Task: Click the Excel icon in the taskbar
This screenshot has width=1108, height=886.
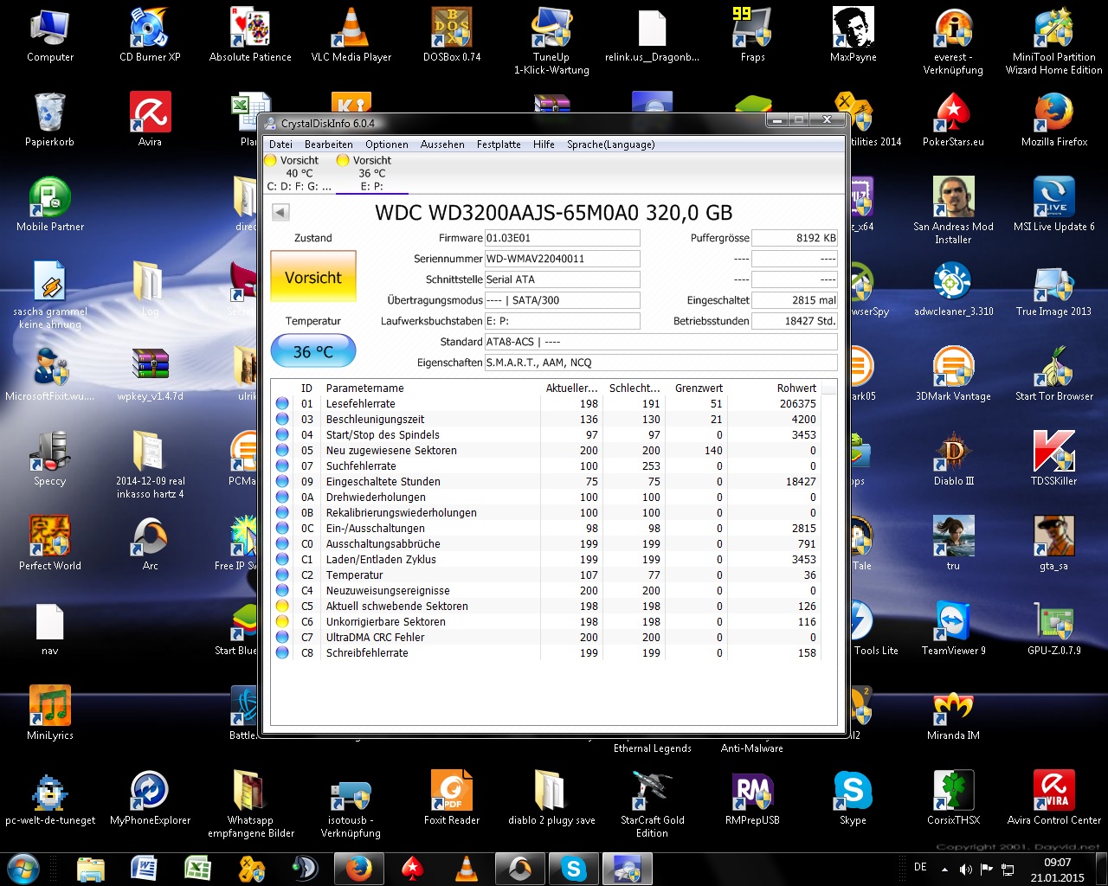Action: coord(197,868)
